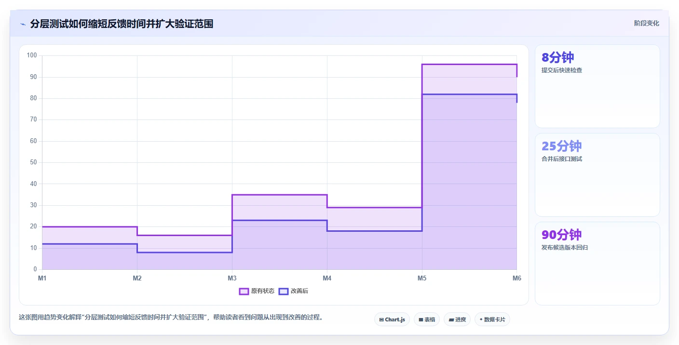Toggle the 改善后 legend entry
The image size is (679, 345).
[x=293, y=291]
